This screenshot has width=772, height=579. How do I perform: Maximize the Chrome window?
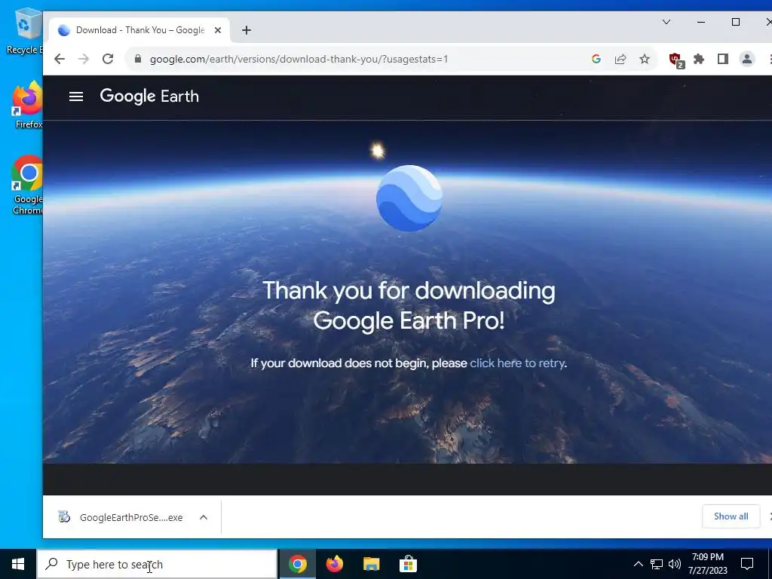(x=736, y=22)
